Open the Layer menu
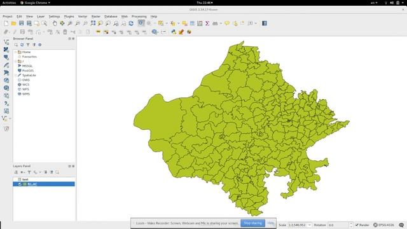Image resolution: width=407 pixels, height=229 pixels. click(41, 17)
